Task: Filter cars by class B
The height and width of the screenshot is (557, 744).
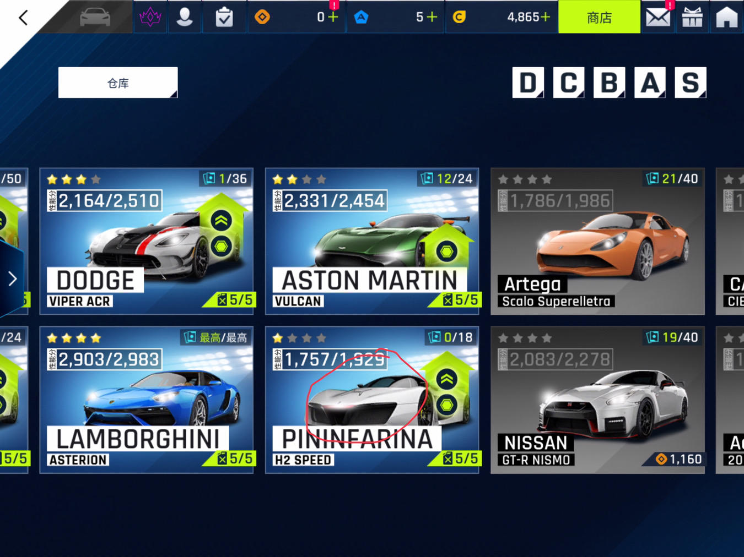Action: pyautogui.click(x=609, y=83)
